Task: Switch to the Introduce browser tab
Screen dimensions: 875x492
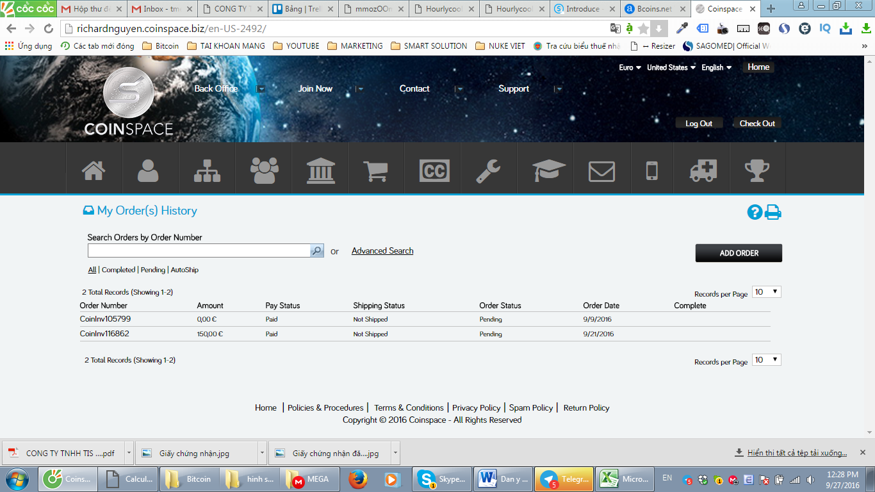Action: click(584, 9)
